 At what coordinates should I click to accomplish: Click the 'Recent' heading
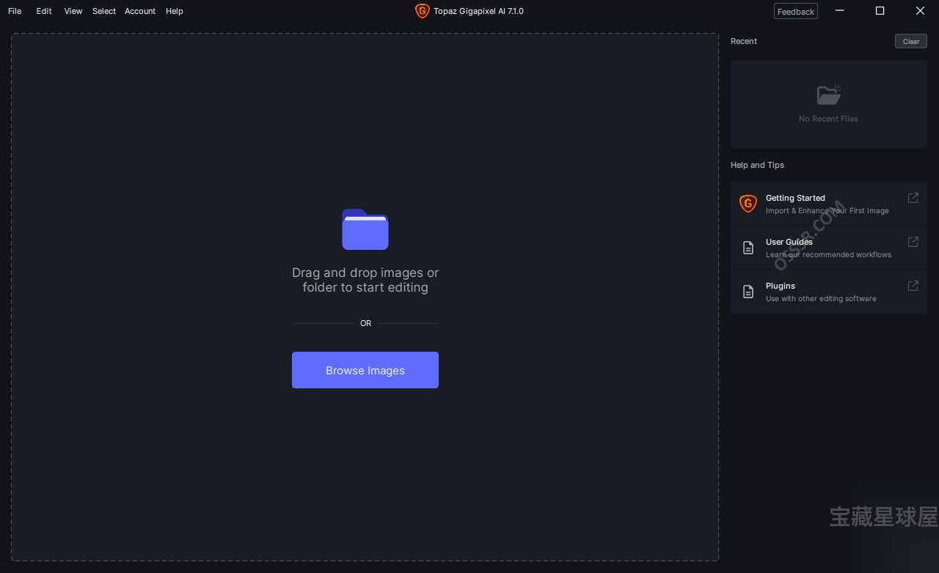coord(744,41)
